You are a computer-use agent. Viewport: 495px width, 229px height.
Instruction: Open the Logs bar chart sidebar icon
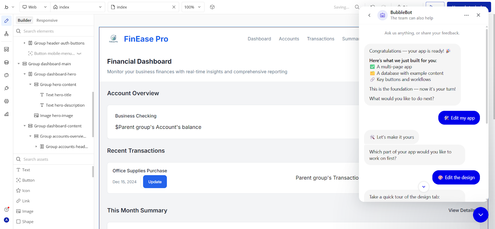pyautogui.click(x=6, y=114)
